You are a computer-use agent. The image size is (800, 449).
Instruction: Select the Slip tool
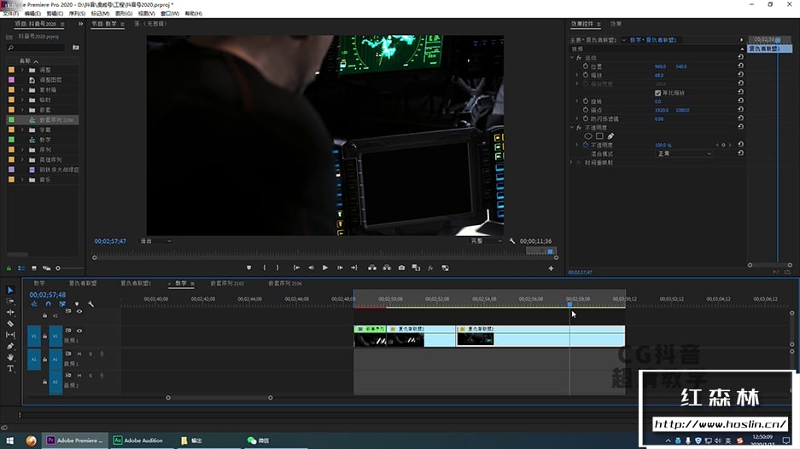click(x=10, y=335)
